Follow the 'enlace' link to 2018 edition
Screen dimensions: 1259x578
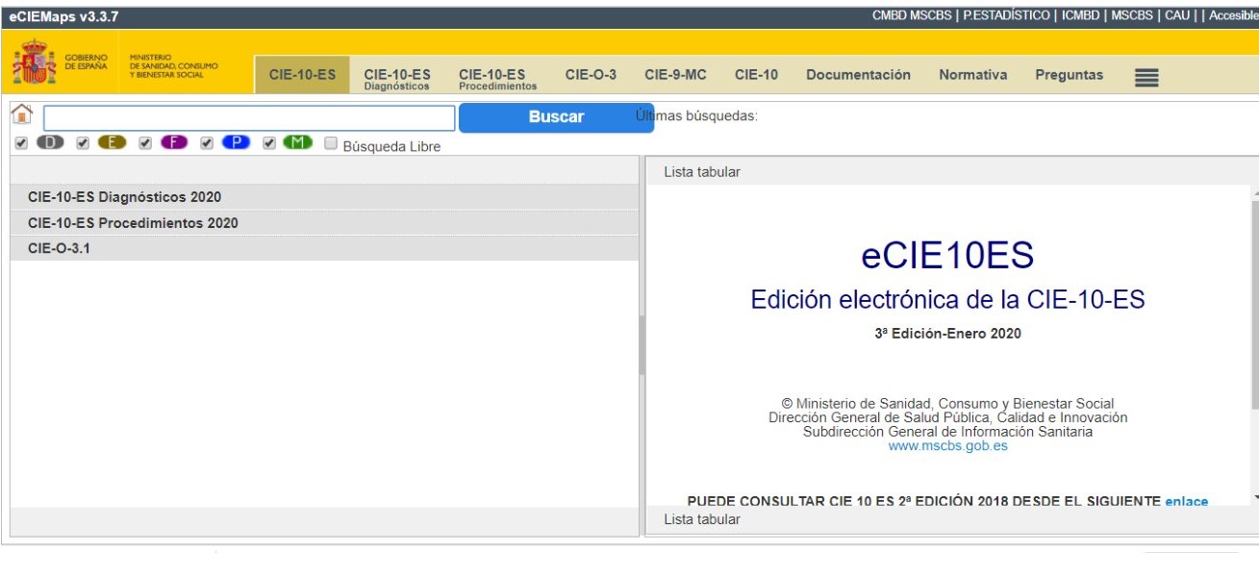[1186, 501]
